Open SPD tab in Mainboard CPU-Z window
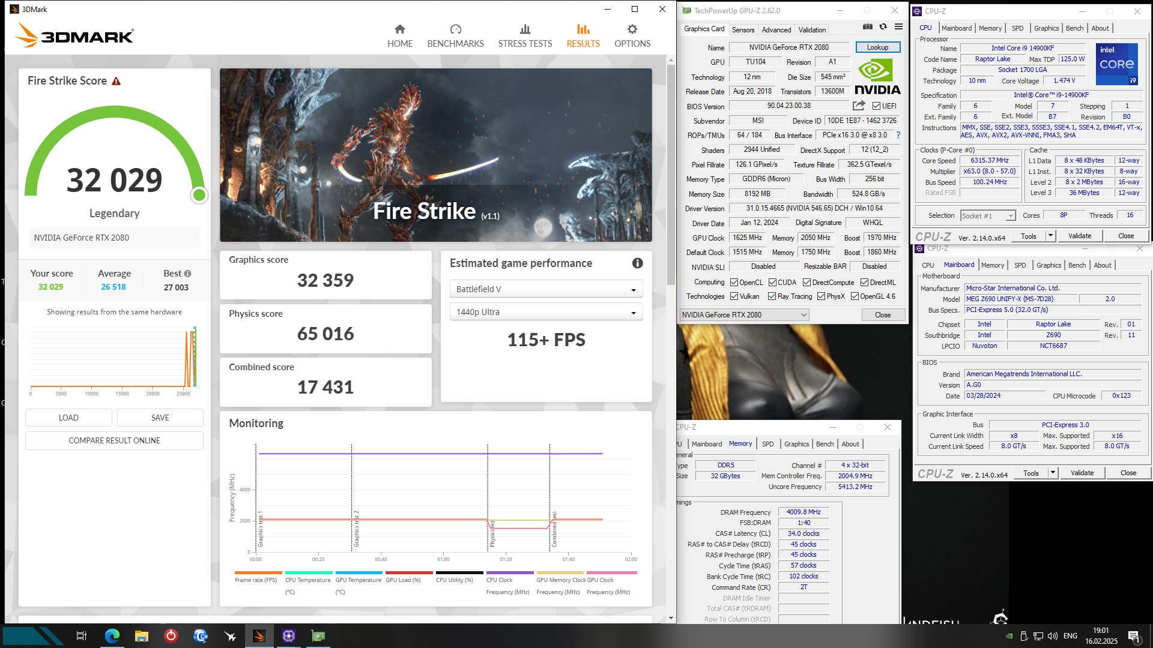This screenshot has width=1153, height=648. [x=1020, y=265]
